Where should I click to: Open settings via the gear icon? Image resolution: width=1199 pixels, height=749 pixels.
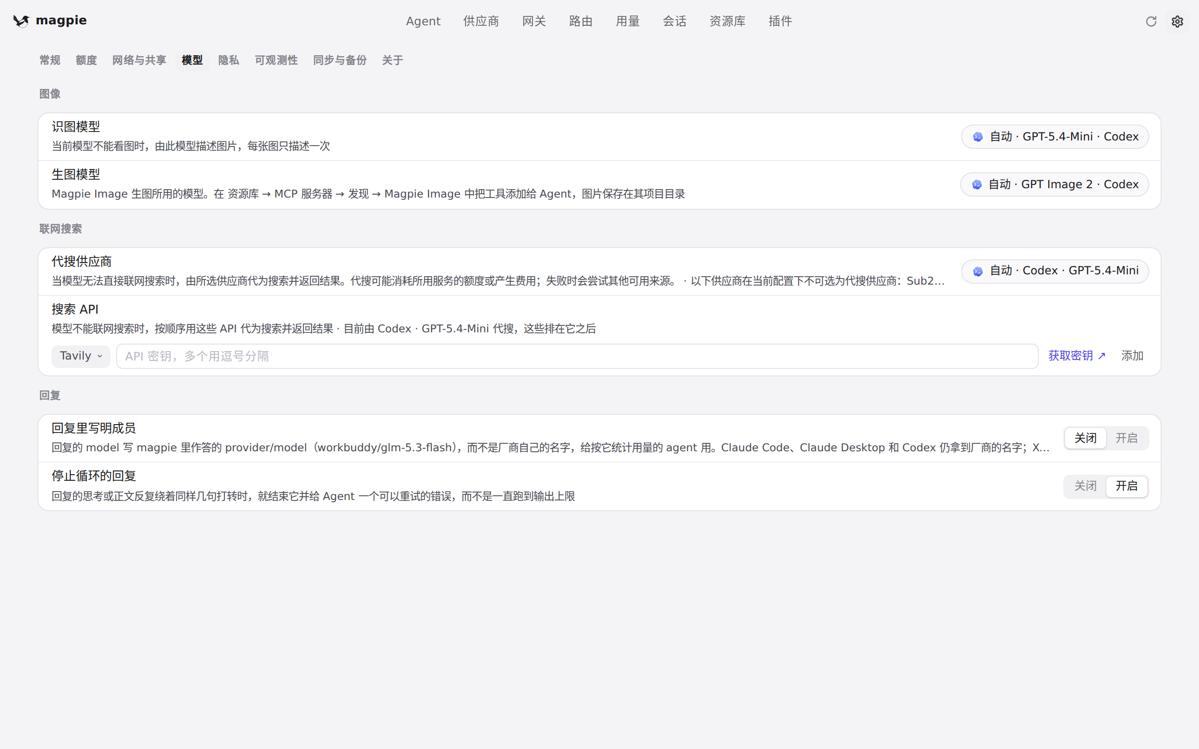(x=1177, y=22)
